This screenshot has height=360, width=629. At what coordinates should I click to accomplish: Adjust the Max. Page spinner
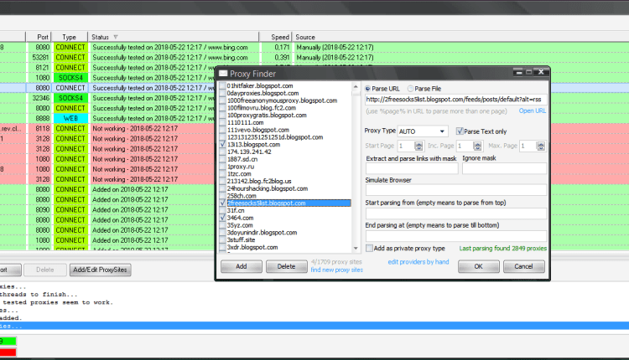pos(541,147)
